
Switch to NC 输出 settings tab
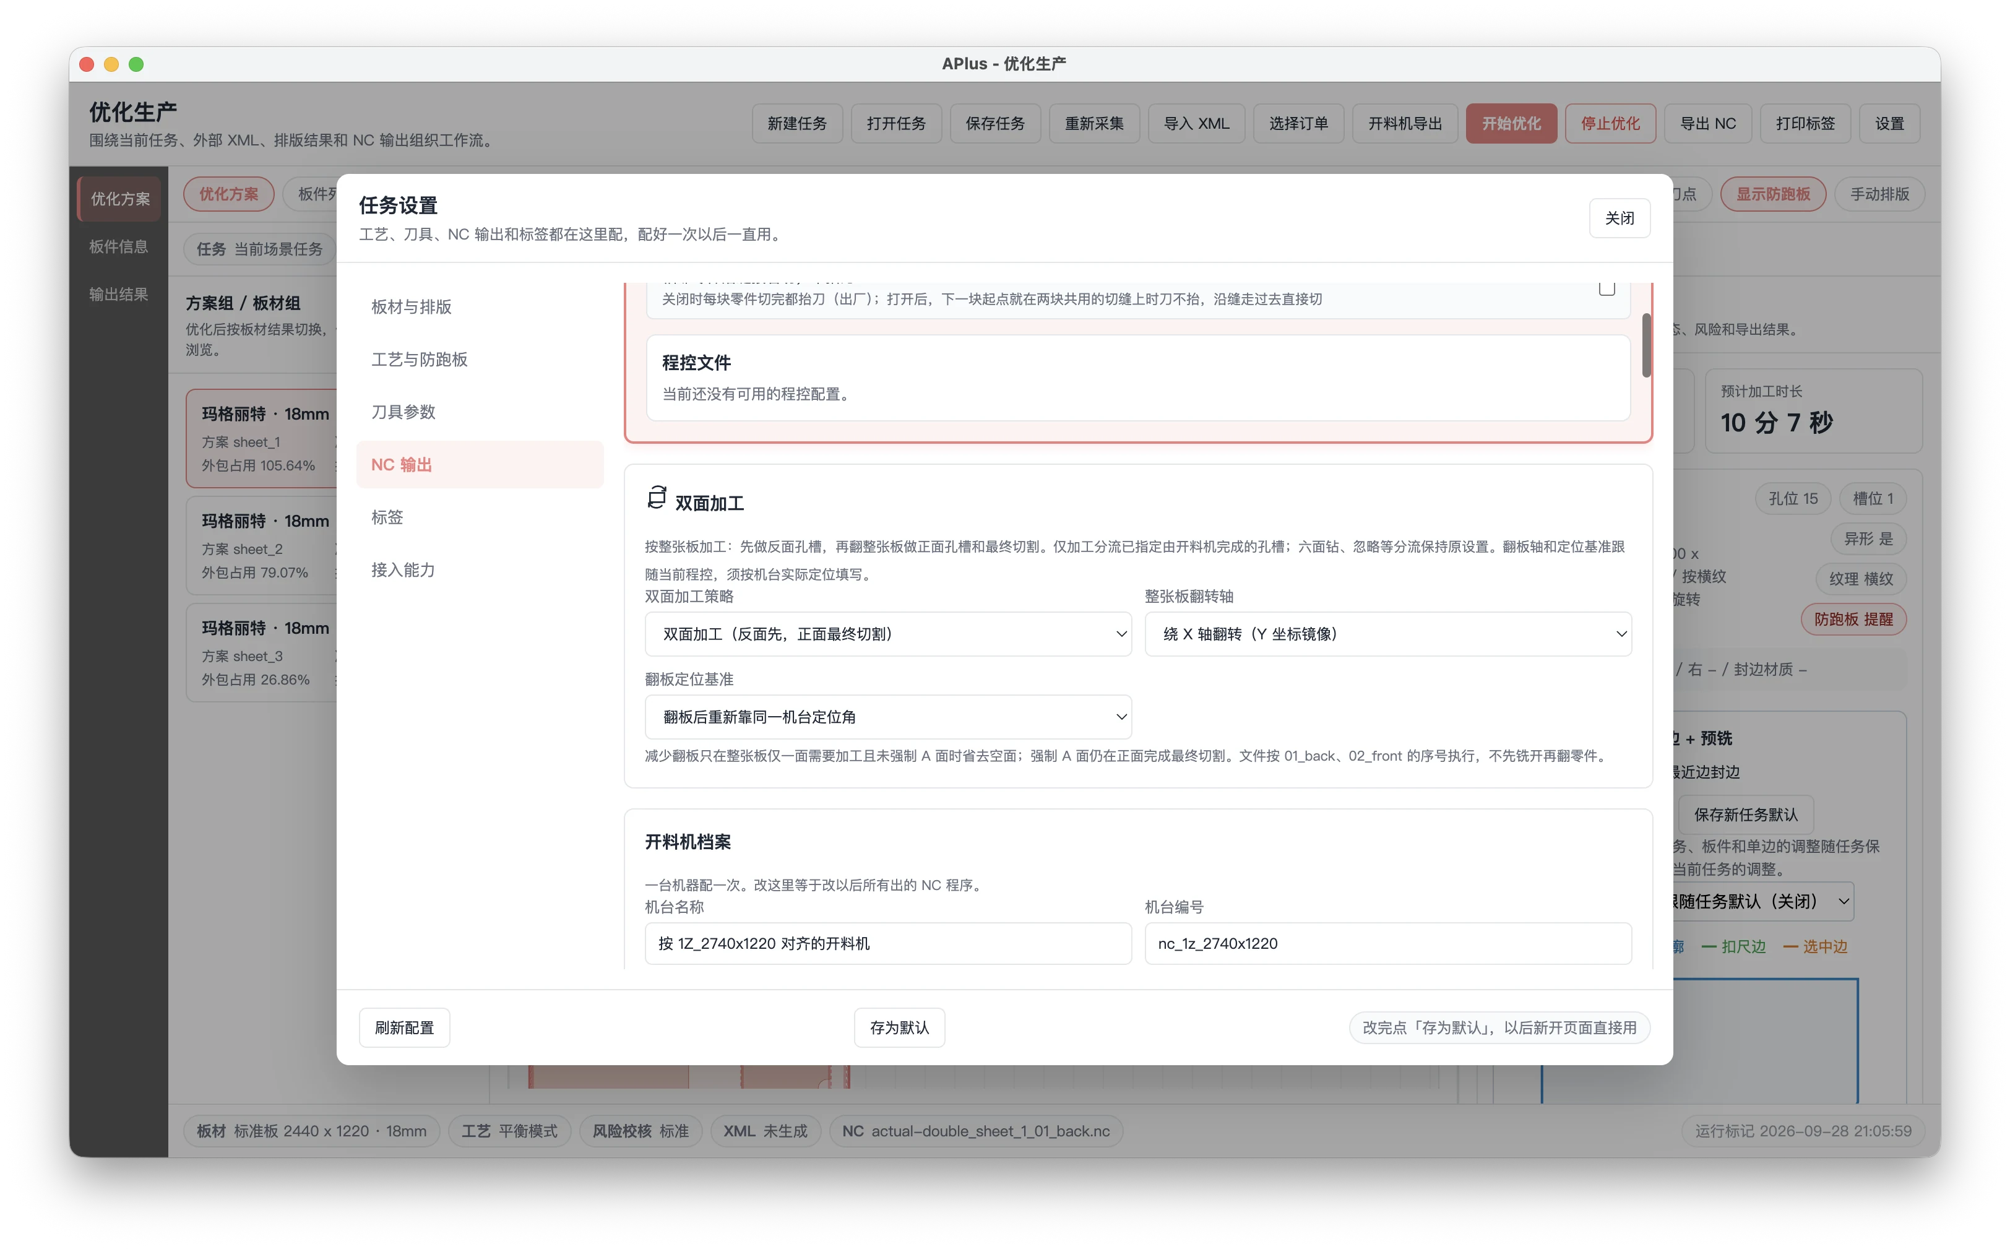(480, 464)
